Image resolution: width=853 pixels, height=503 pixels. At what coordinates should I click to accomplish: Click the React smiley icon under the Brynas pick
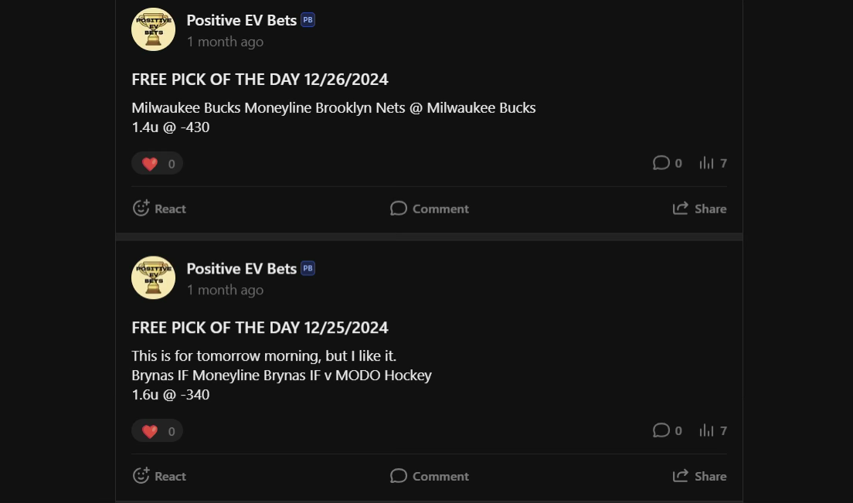141,476
